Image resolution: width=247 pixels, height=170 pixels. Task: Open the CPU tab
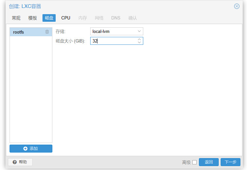(x=66, y=18)
